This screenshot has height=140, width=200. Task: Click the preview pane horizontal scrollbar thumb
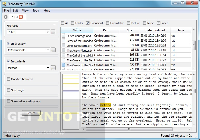(129, 129)
